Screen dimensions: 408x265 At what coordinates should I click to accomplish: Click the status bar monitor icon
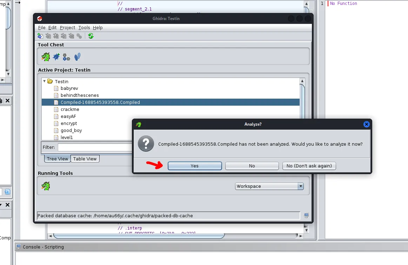pyautogui.click(x=306, y=216)
